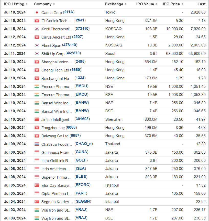This screenshot has height=221, width=209.
Task: Open EFORC ticker link
Action: coord(83,185)
